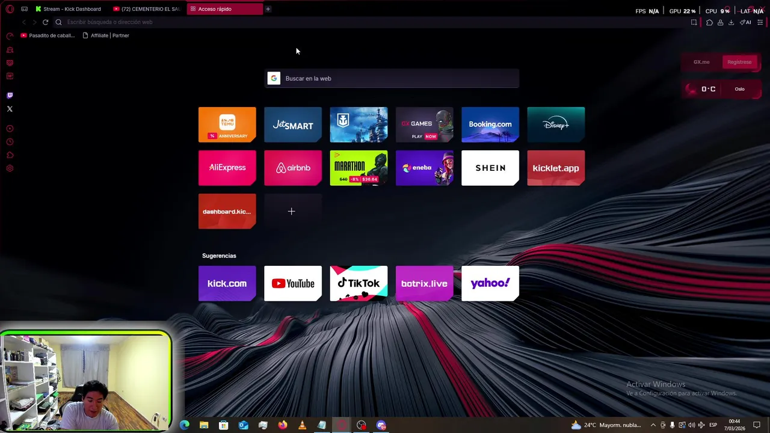Open the kick.com suggestion tile

(227, 283)
